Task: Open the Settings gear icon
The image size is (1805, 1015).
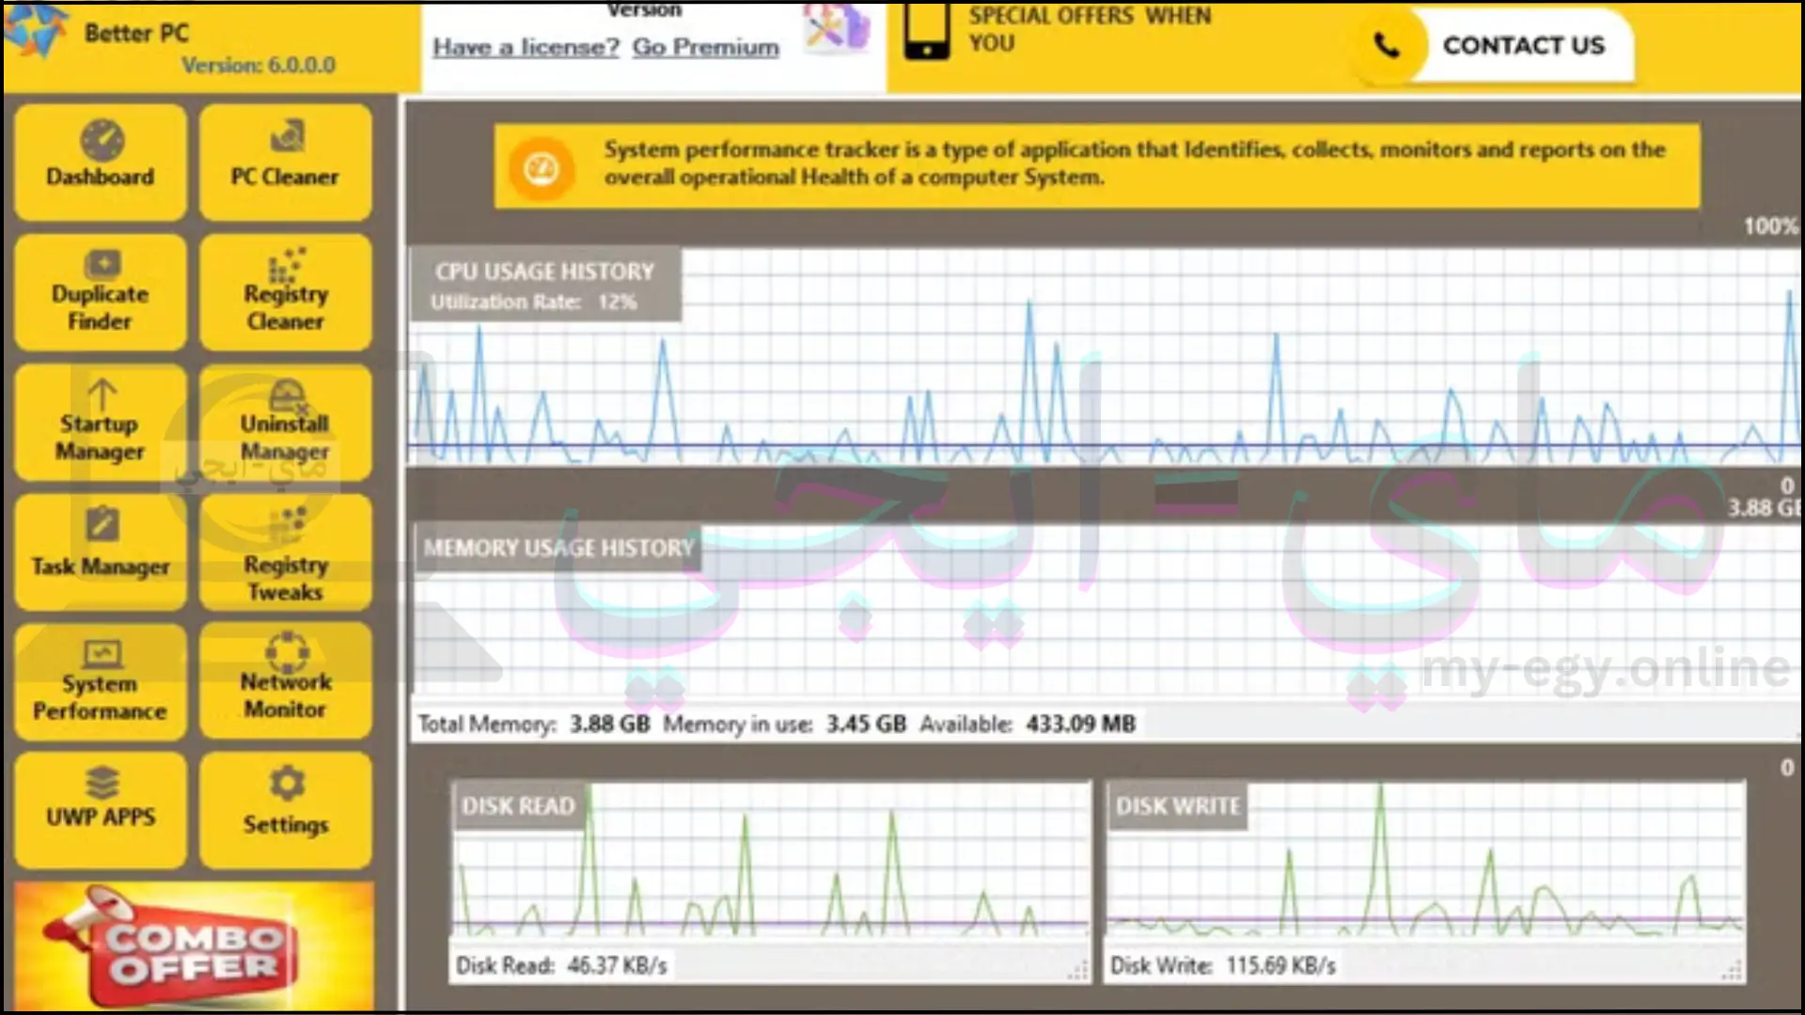Action: point(287,783)
